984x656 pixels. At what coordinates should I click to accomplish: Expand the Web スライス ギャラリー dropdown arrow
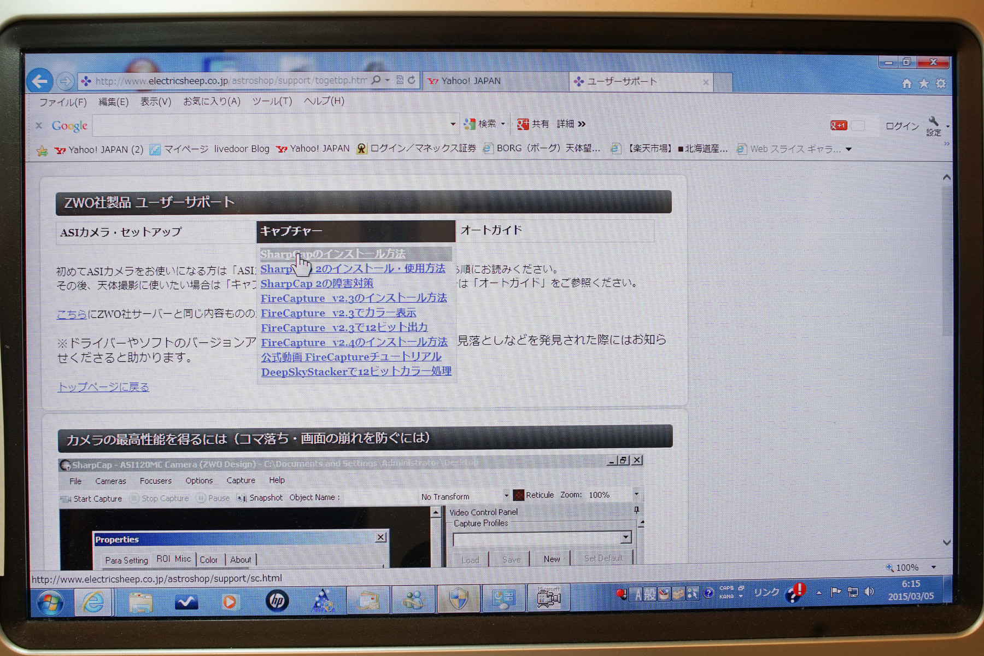tap(848, 149)
